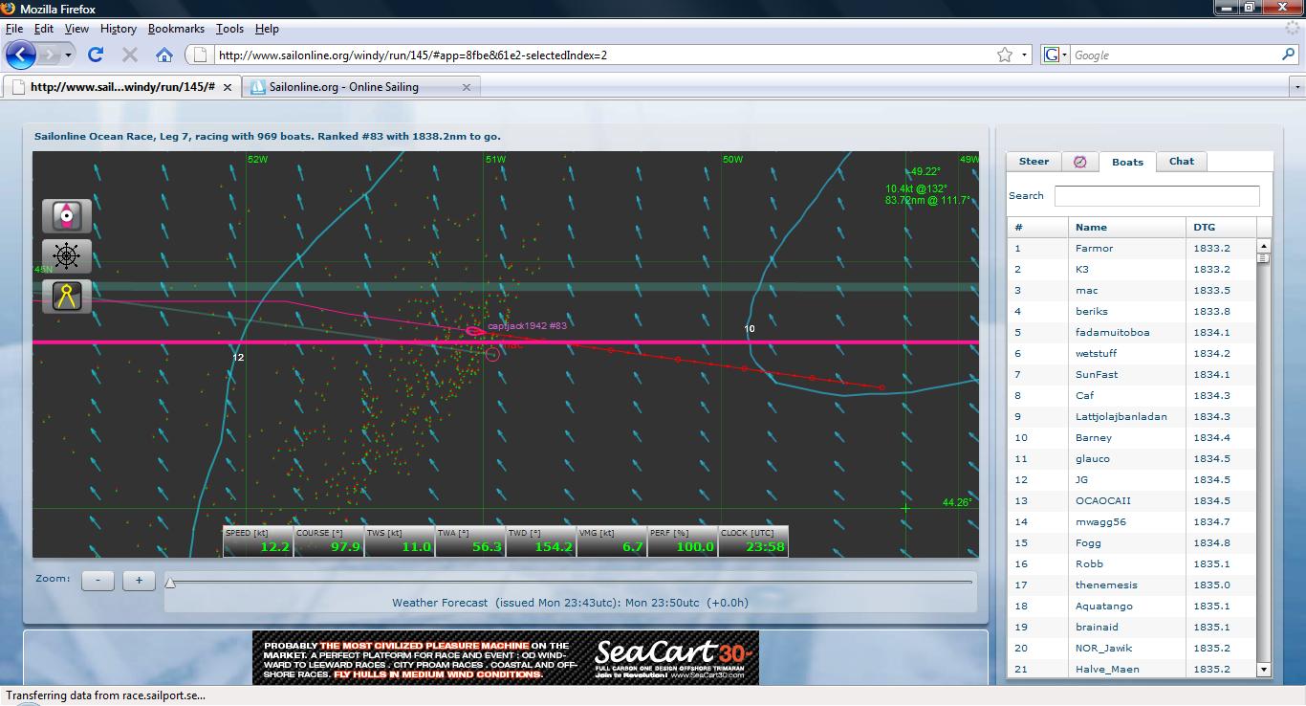Go to the Firefox home page
The image size is (1306, 706).
[x=164, y=55]
